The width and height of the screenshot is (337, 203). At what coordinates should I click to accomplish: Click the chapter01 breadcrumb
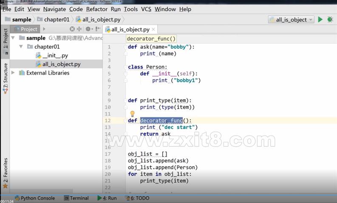[53, 19]
